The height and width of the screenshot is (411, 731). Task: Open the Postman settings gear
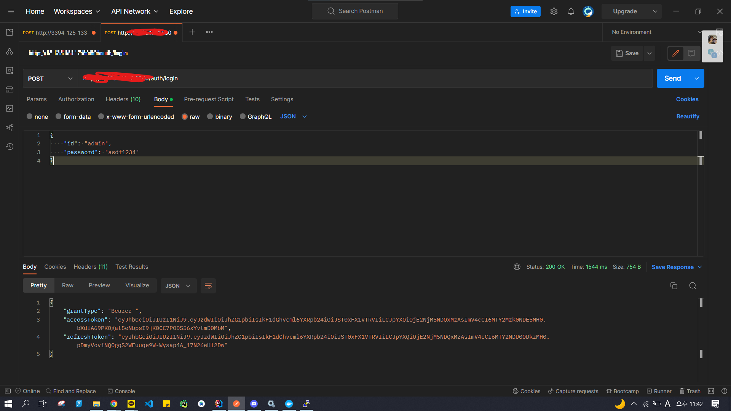(x=554, y=11)
